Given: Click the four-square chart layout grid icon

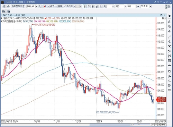Looking at the screenshot, I should point(4,11).
